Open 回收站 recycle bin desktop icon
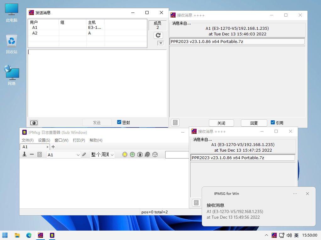This screenshot has width=321, height=240. [12, 44]
